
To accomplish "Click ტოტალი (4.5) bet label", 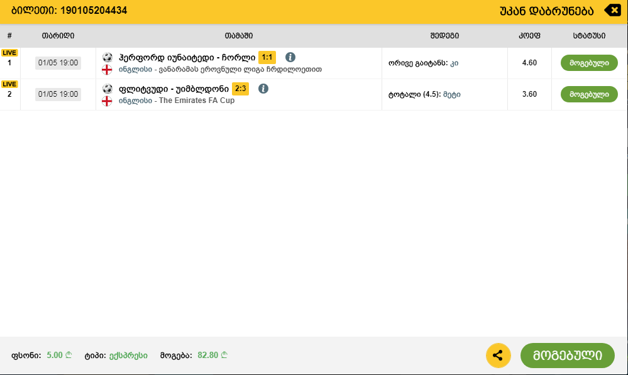I will [x=414, y=94].
